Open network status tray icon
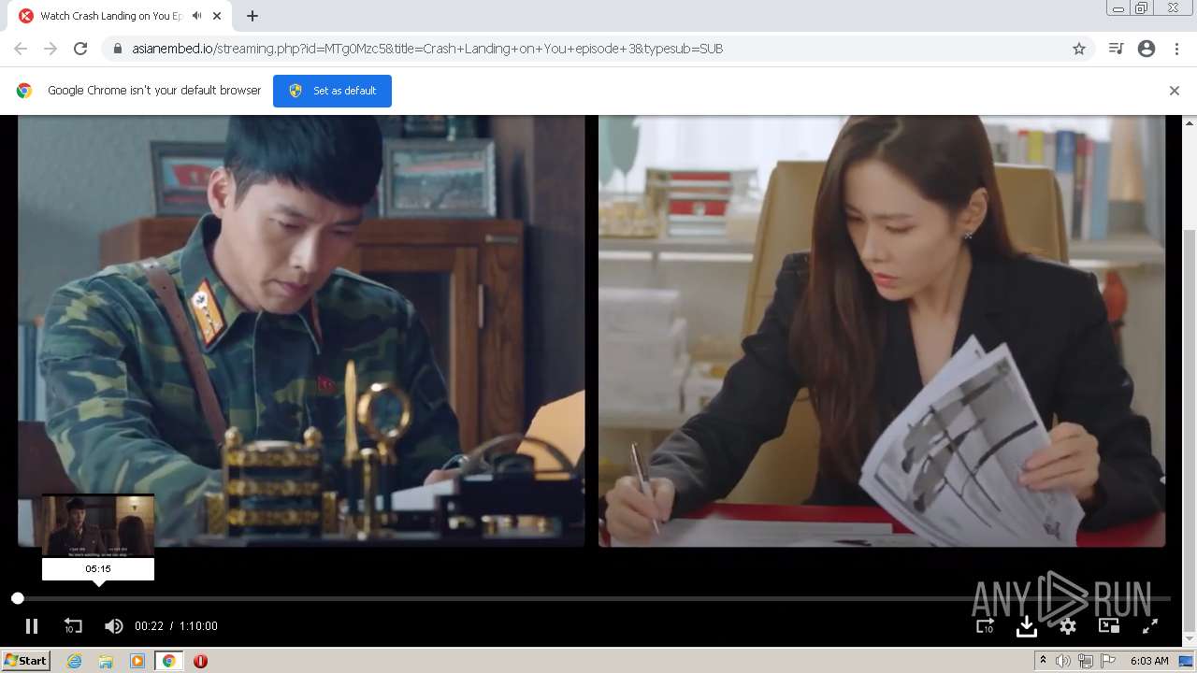Viewport: 1197px width, 673px height. coord(1086,661)
